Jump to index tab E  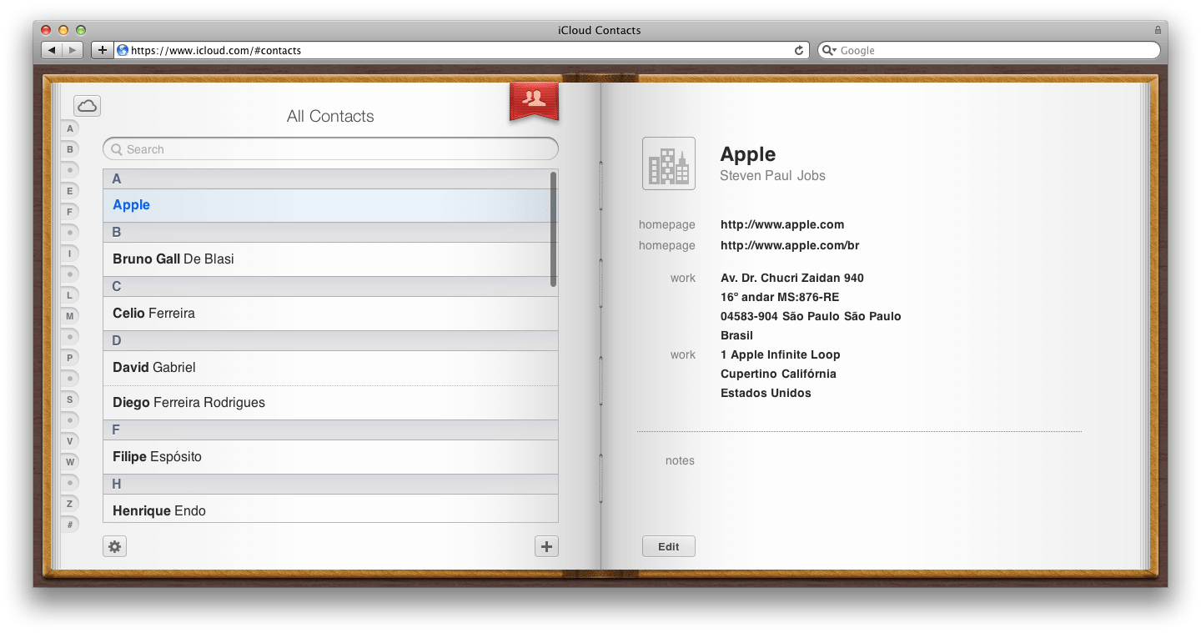click(70, 191)
